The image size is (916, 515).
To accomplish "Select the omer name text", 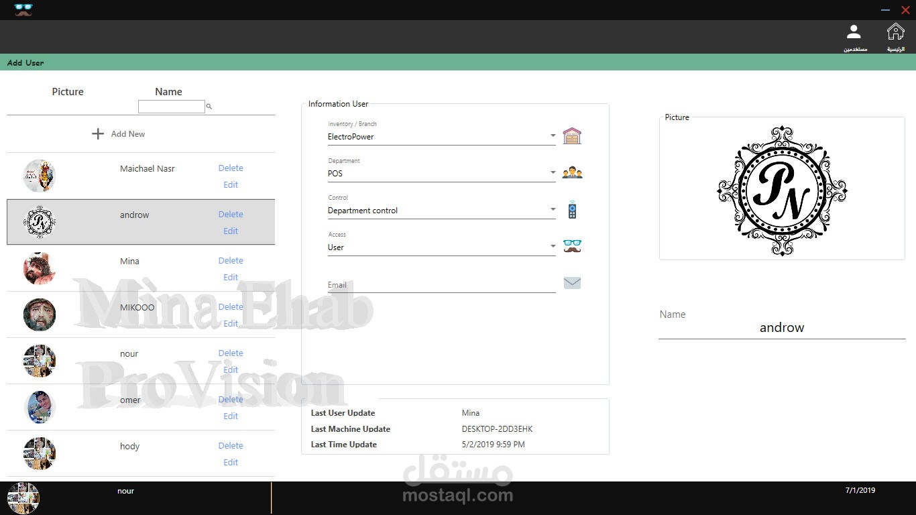I will coord(130,400).
